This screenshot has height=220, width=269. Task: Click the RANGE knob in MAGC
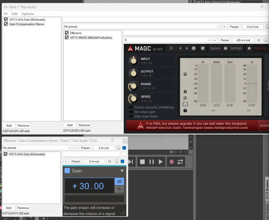(x=133, y=86)
